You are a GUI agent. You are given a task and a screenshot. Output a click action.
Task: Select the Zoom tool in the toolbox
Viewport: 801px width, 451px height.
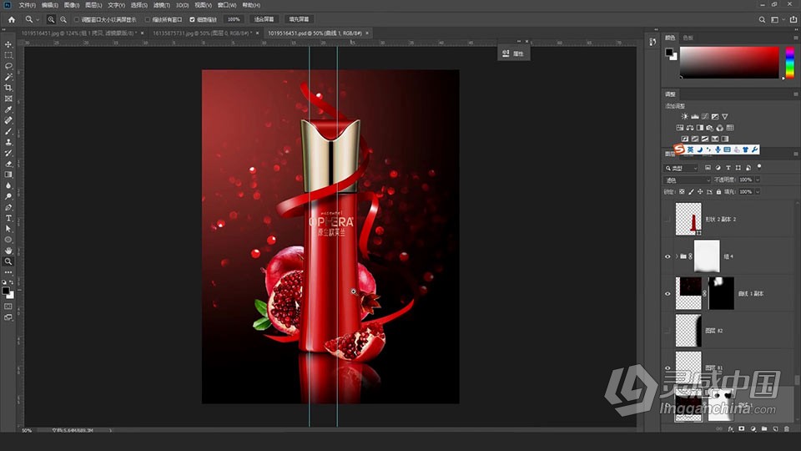(x=8, y=261)
